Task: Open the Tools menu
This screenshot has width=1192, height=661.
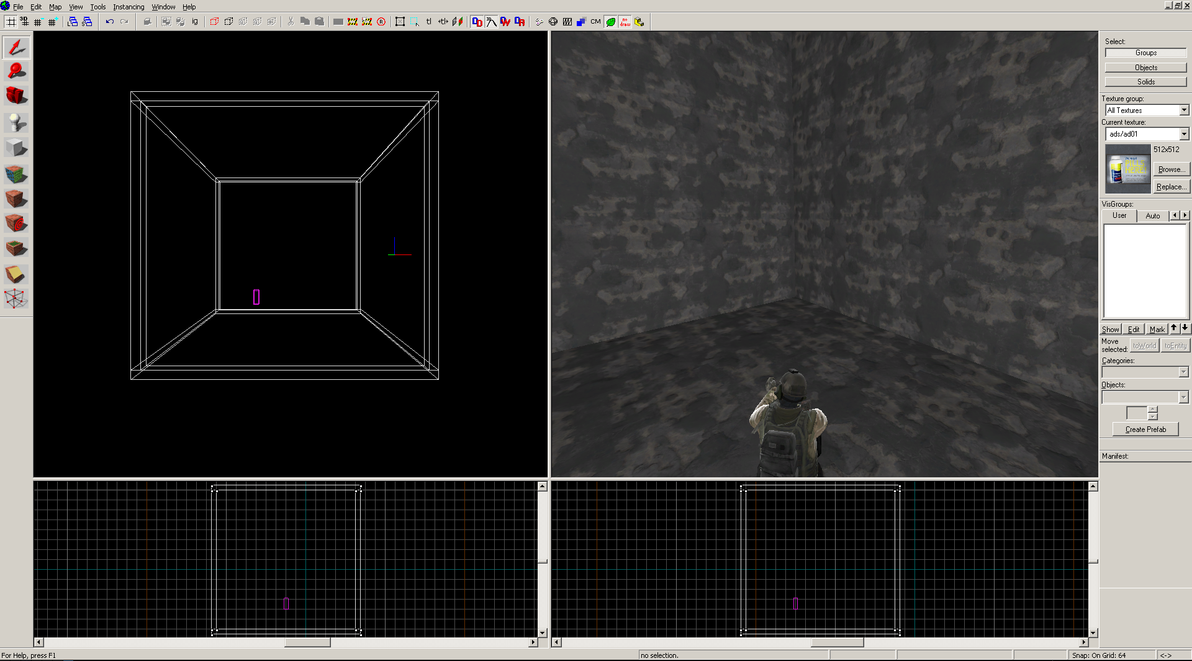Action: click(97, 7)
